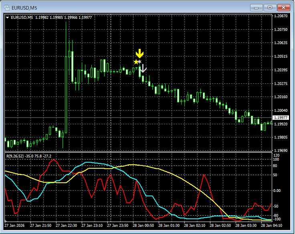The width and height of the screenshot is (295, 234).
Task: Click the 120 level on indicator scale
Action: [276, 155]
